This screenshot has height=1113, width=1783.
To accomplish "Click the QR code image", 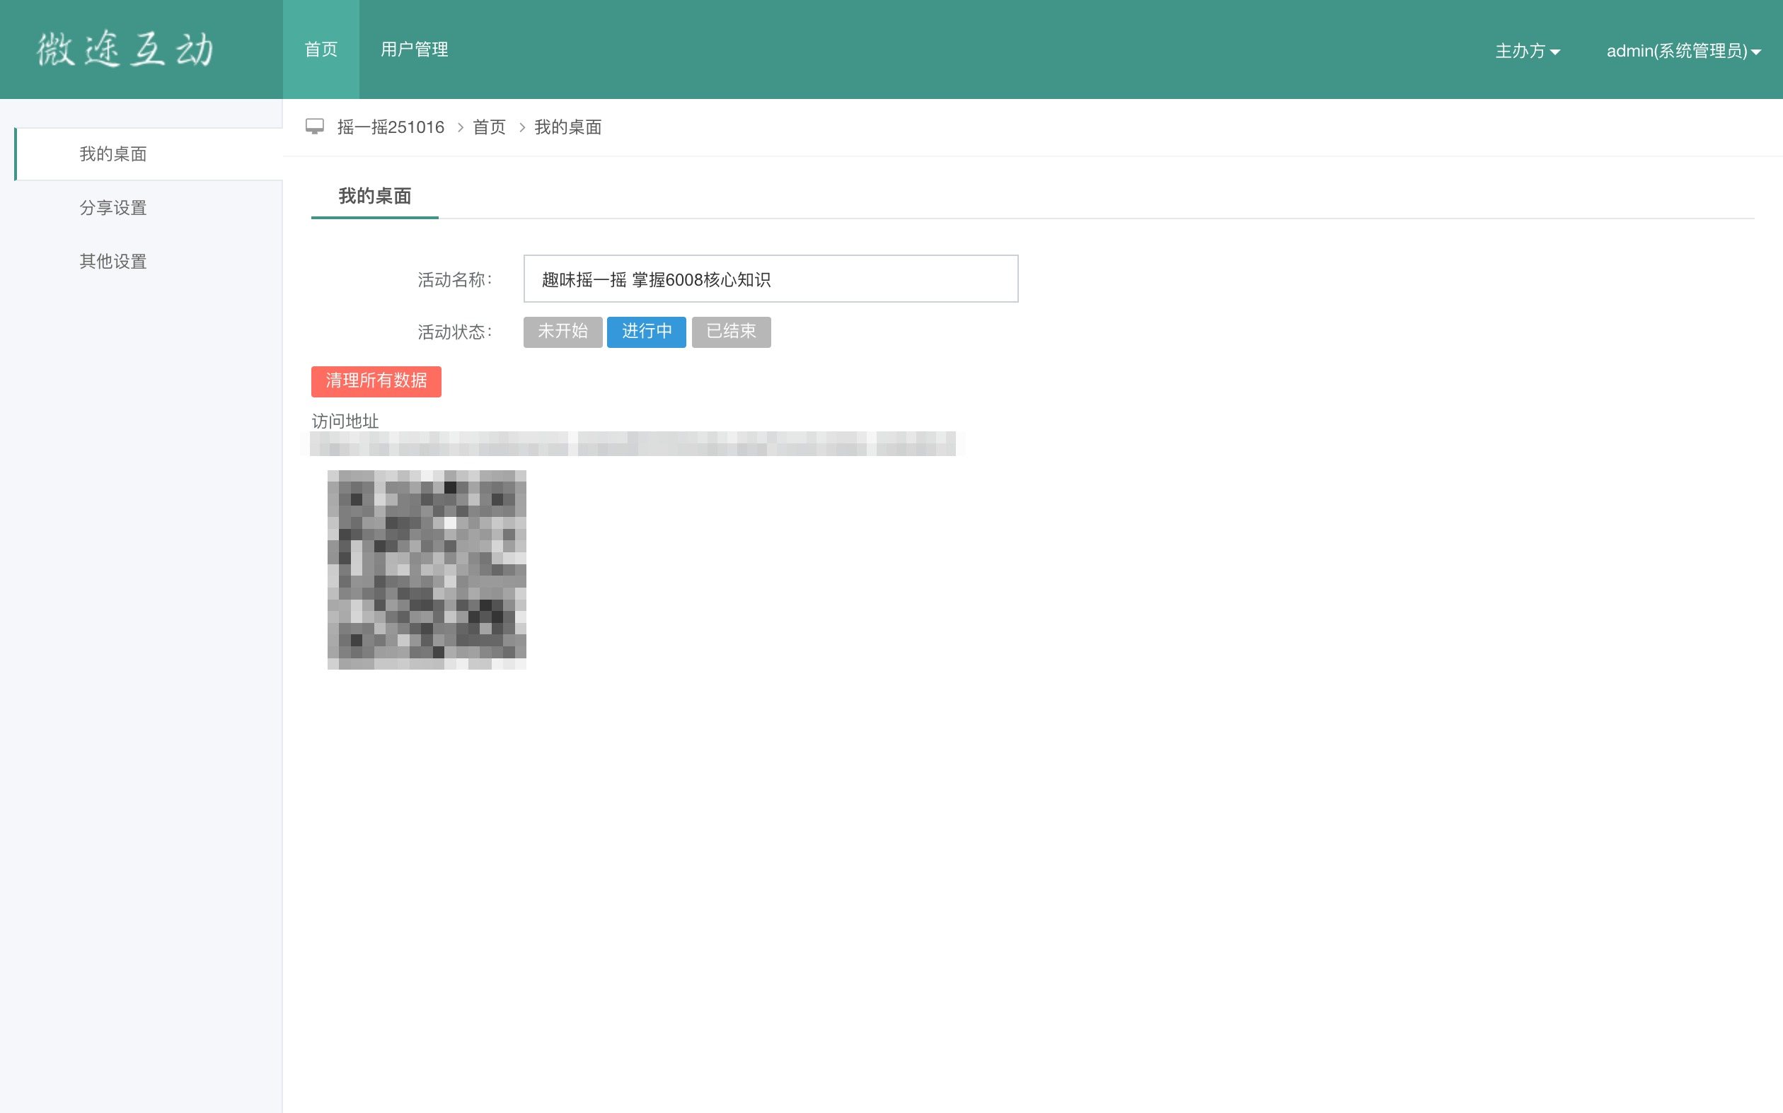I will point(427,570).
